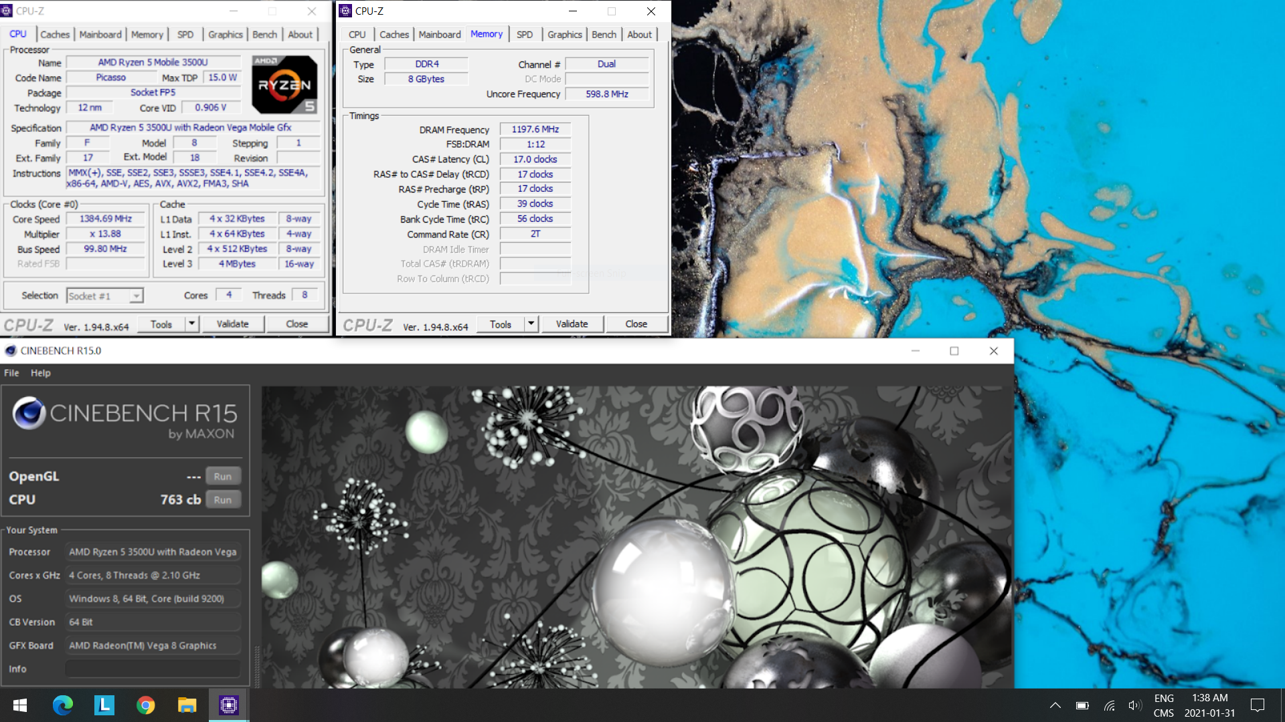Image resolution: width=1285 pixels, height=722 pixels.
Task: Click the Cores x GHz field value
Action: pos(153,575)
